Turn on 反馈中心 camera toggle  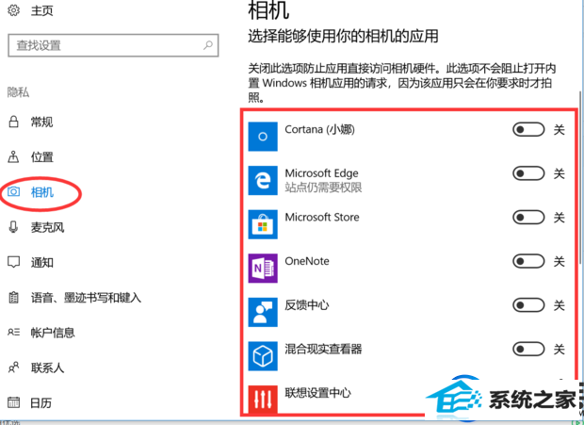click(528, 305)
